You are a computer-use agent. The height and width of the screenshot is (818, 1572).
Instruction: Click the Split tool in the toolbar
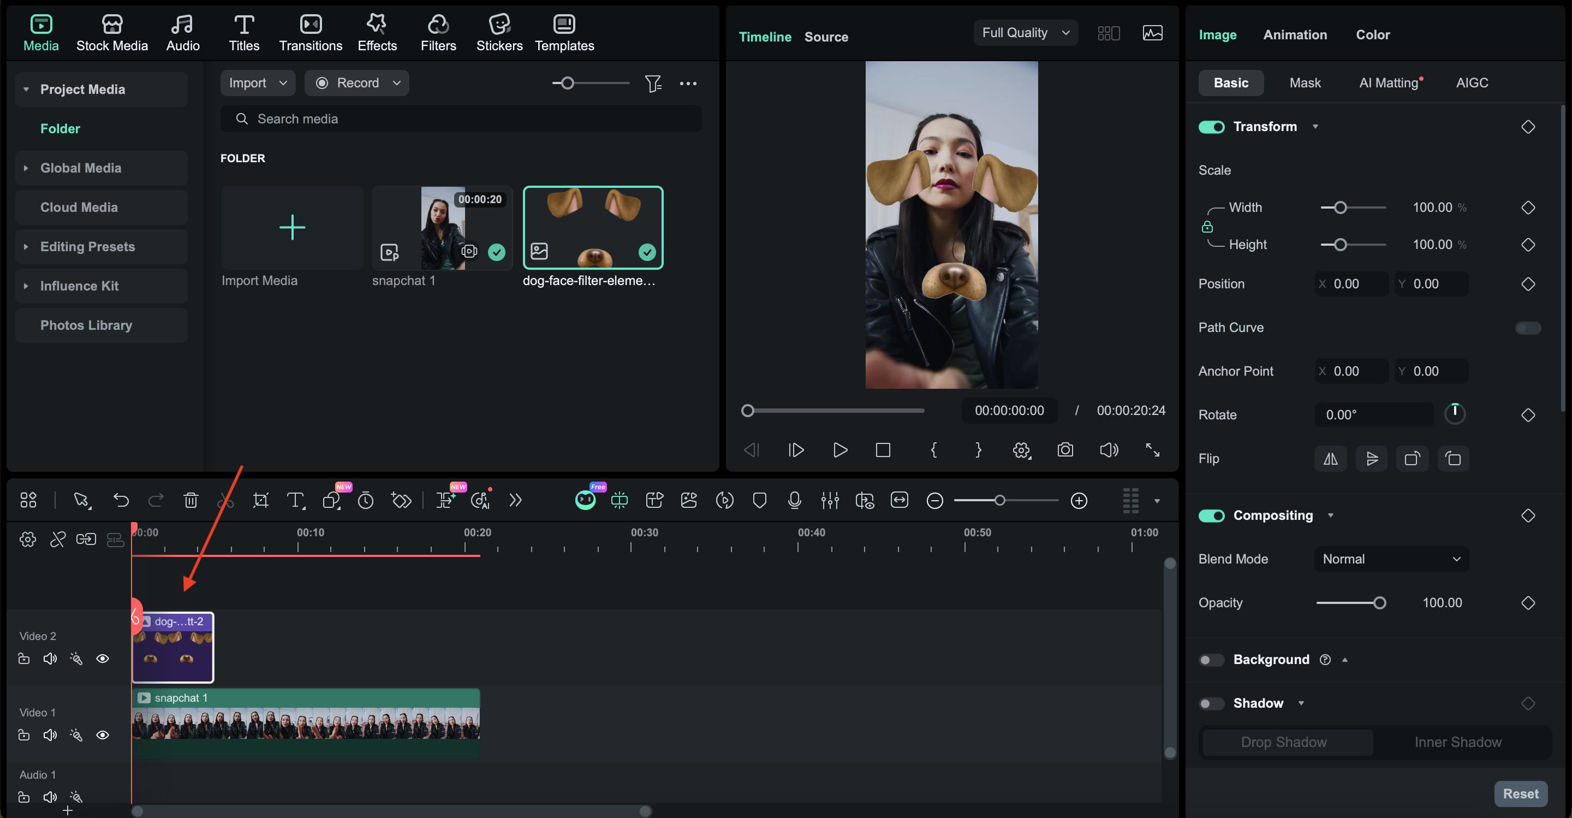tap(225, 500)
